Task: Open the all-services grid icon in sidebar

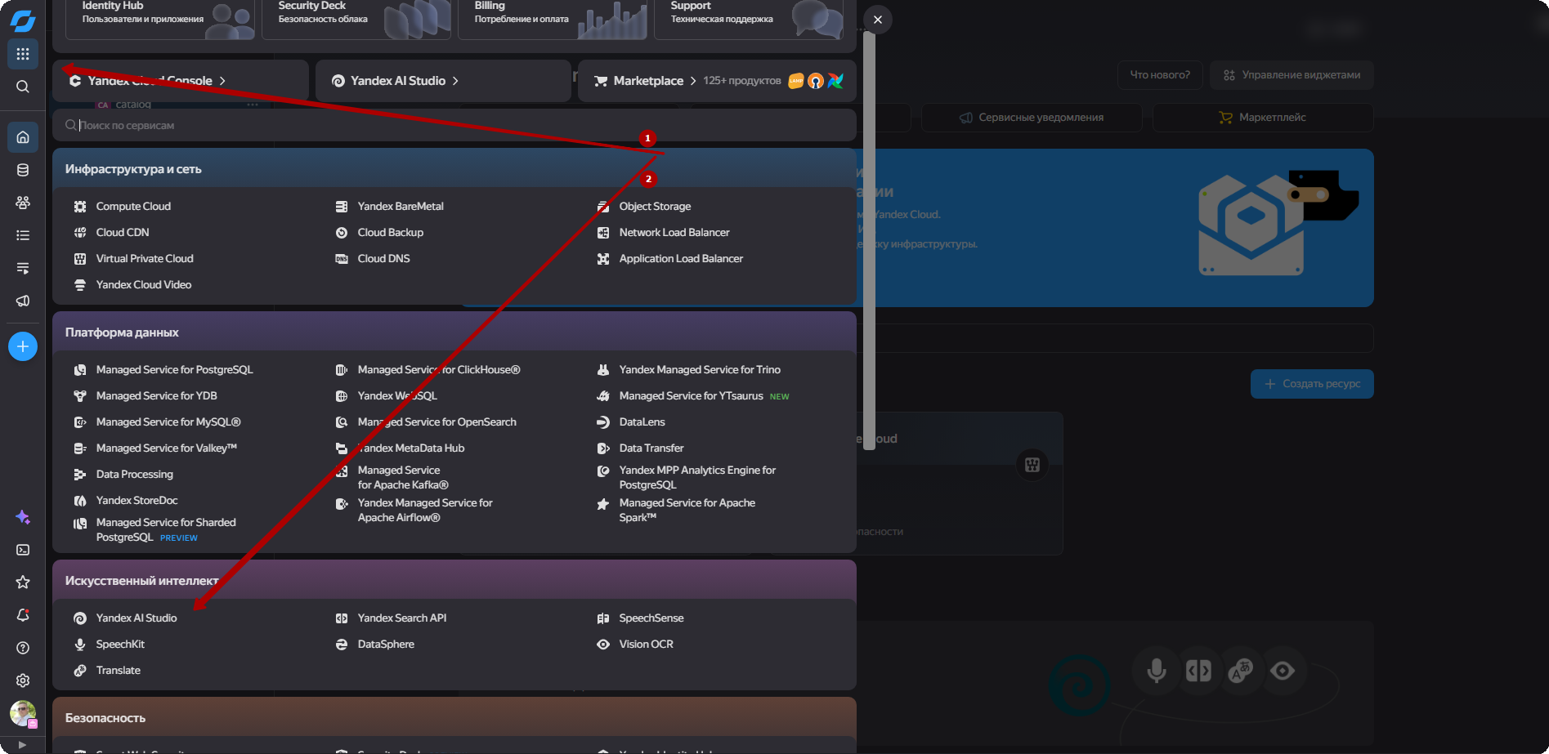Action: pyautogui.click(x=23, y=54)
